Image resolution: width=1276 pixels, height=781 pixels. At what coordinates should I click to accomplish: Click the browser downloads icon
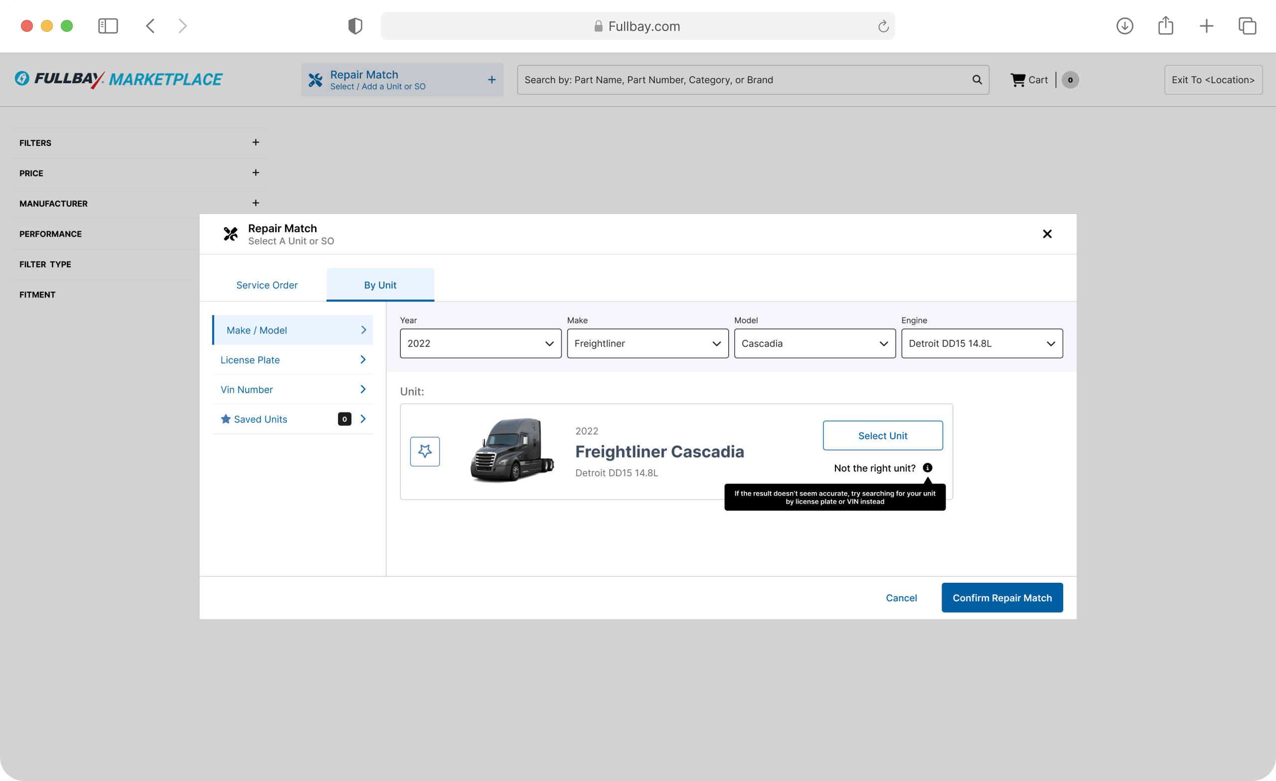tap(1125, 26)
